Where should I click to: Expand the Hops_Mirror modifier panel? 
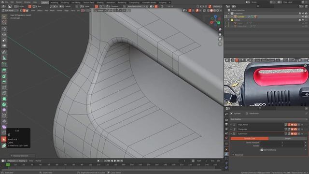coord(231,125)
